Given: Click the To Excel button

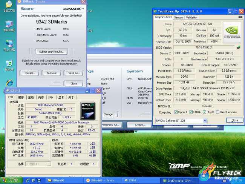Looking at the screenshot, I should (x=51, y=73).
